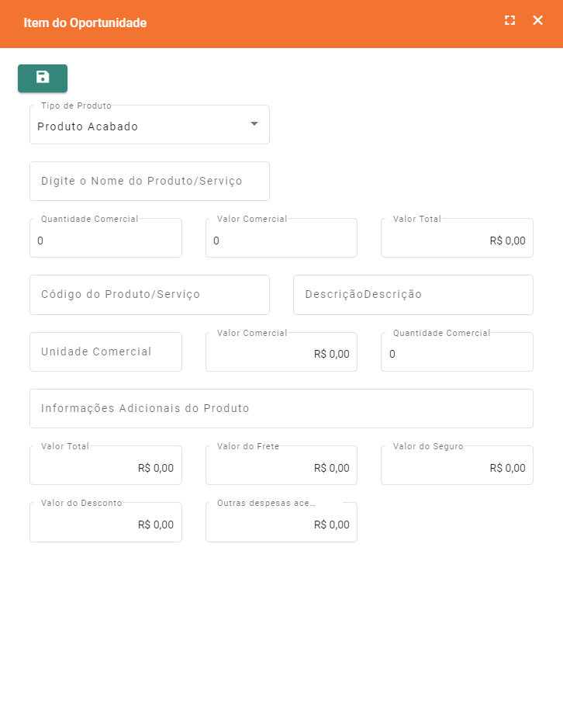Open the Tipo de Produto dropdown arrow

[x=254, y=124]
